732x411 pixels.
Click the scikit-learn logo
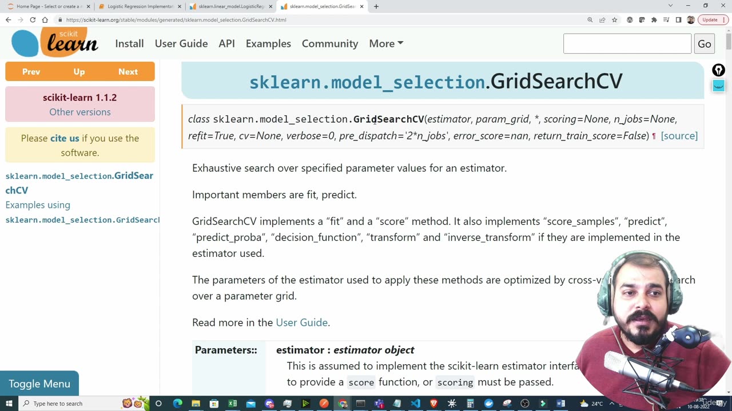pos(55,42)
